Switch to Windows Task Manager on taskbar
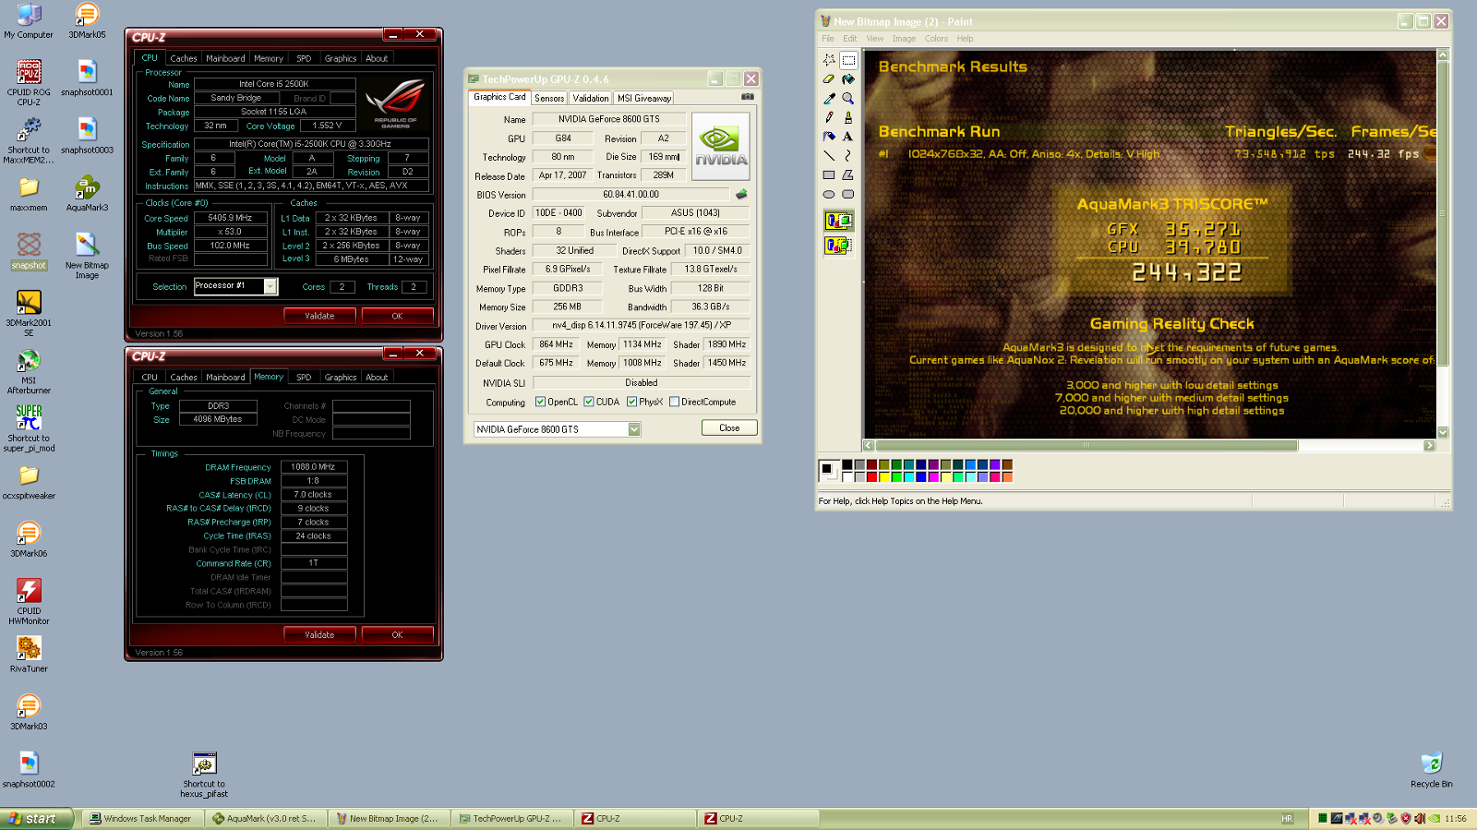Screen dimensions: 1477x830 [x=142, y=819]
